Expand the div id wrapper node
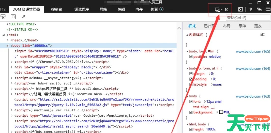This screenshot has width=271, height=133. pos(11,67)
